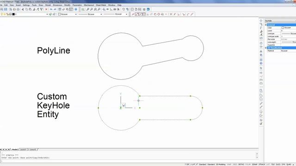Click the Undo arrow icon

[51, 9]
